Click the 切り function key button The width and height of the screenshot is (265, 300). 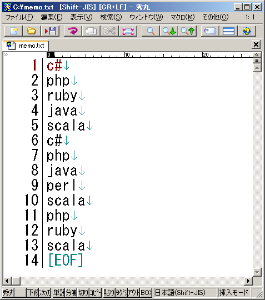pyautogui.click(x=83, y=293)
